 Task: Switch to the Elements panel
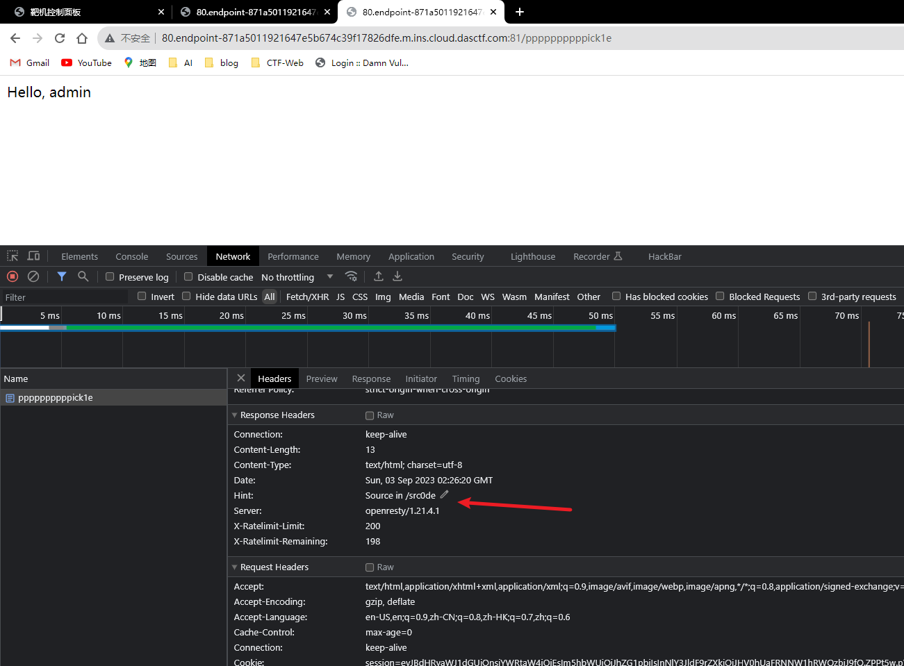pyautogui.click(x=80, y=256)
